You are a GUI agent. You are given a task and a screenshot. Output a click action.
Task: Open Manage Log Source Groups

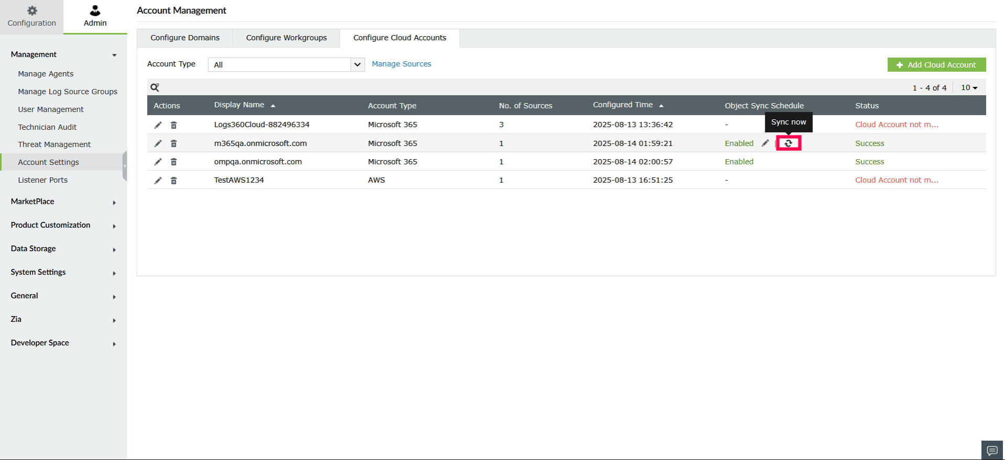click(68, 92)
